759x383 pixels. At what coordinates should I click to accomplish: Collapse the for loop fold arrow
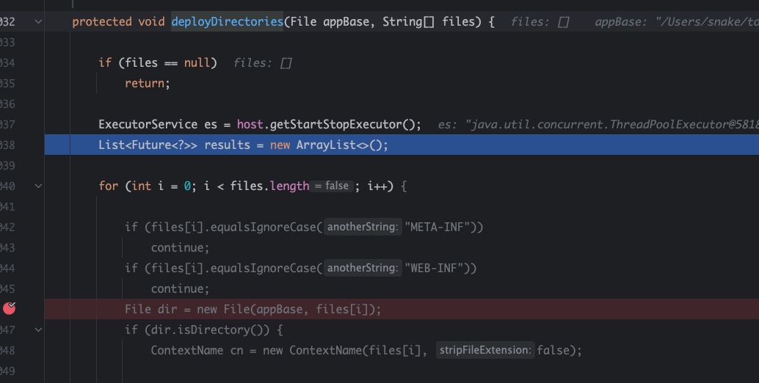38,186
